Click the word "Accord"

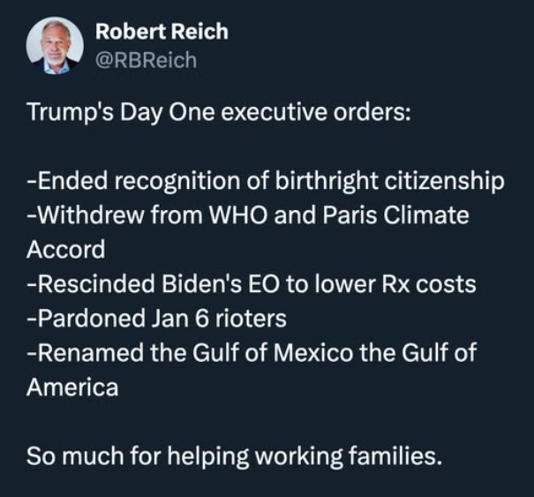pyautogui.click(x=65, y=249)
